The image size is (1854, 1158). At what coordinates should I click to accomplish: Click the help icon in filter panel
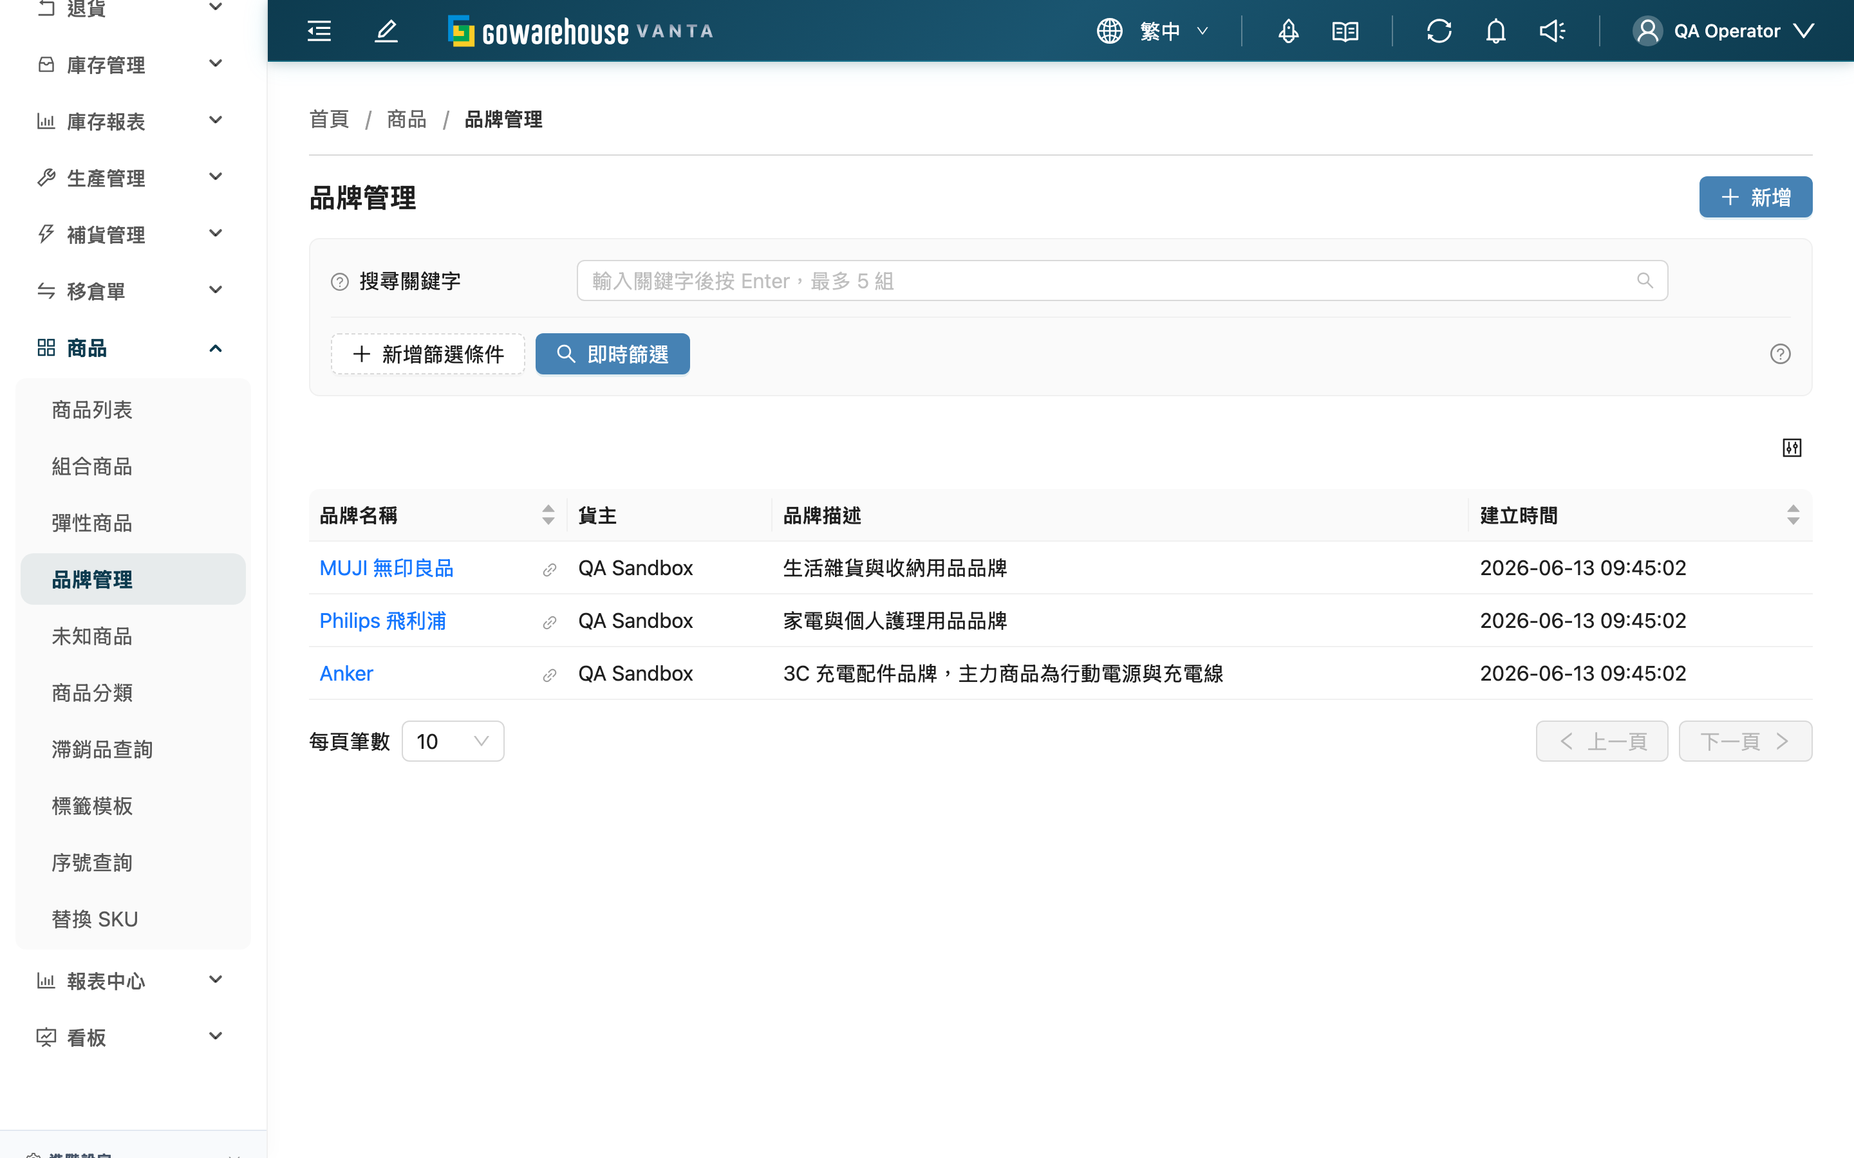(1781, 354)
